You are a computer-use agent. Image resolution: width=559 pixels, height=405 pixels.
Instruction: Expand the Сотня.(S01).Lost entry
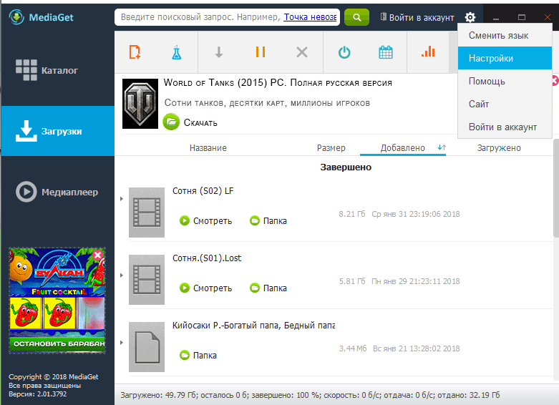[x=122, y=275]
